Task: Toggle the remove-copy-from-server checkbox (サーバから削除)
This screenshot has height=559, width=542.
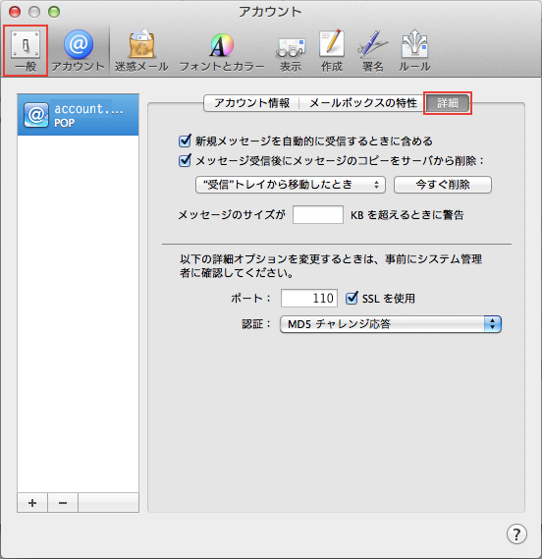Action: click(x=185, y=161)
